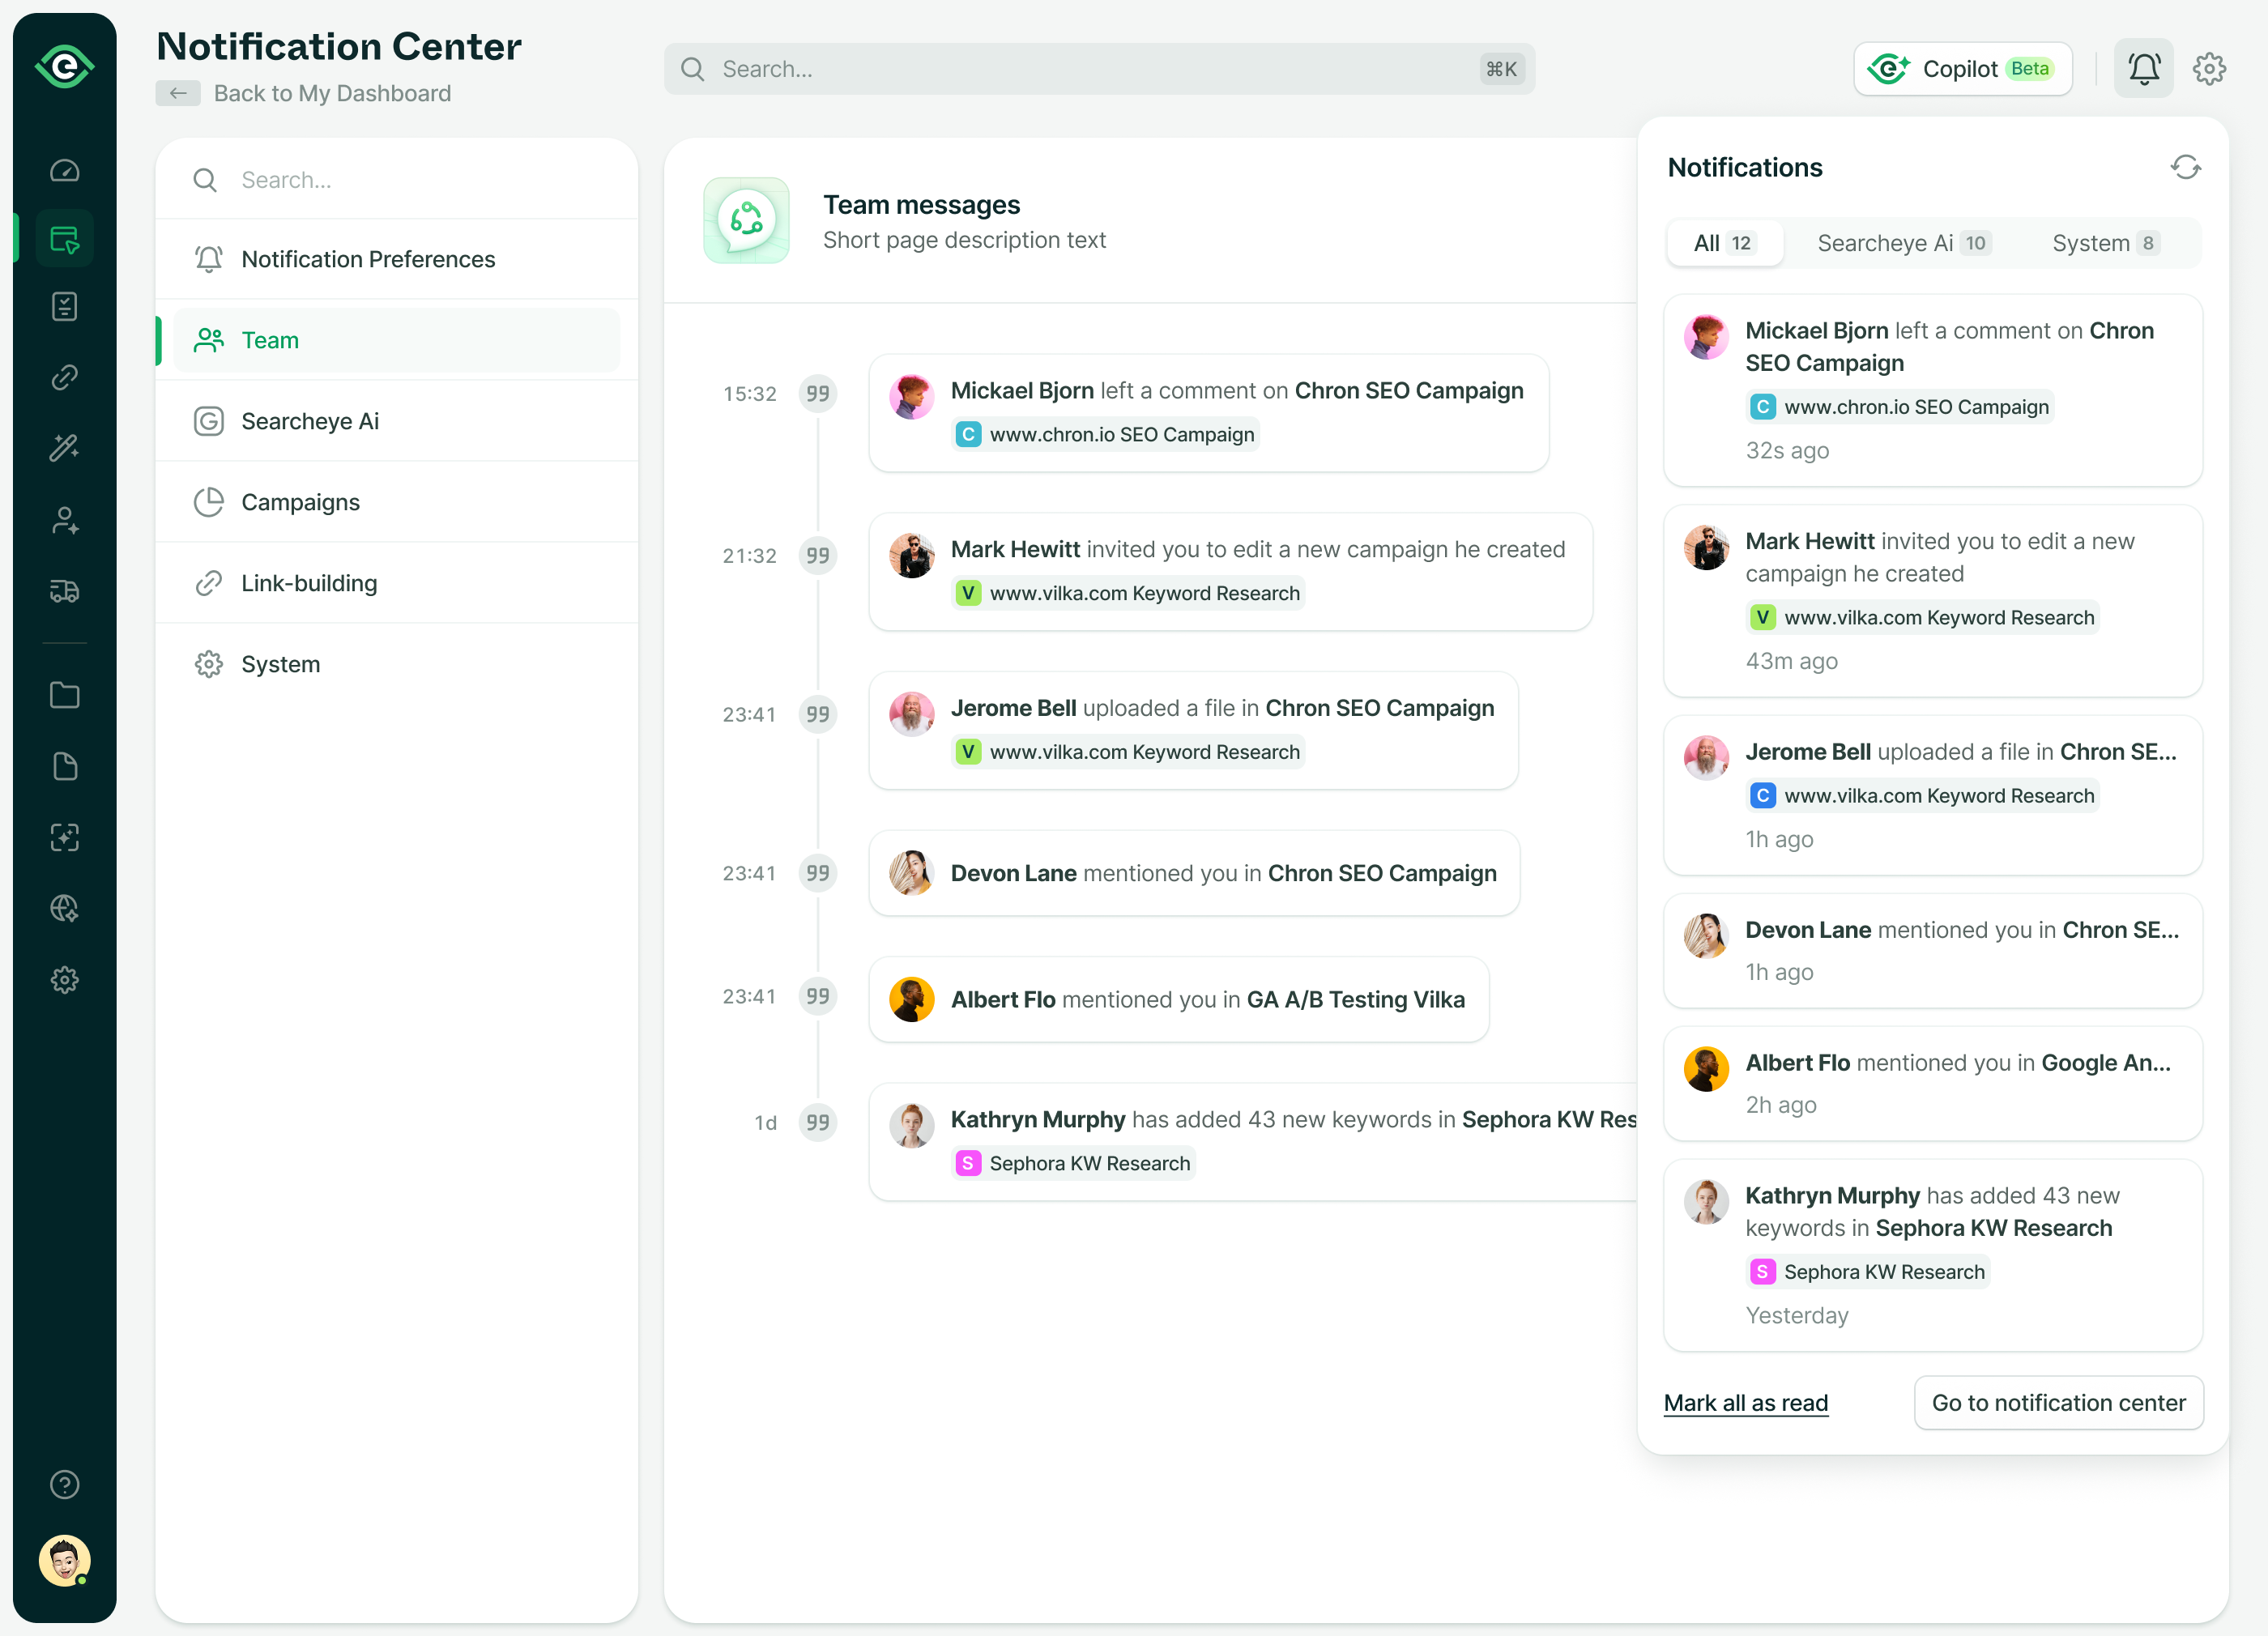Click Go to notification center
Viewport: 2268px width, 1636px height.
point(2058,1402)
